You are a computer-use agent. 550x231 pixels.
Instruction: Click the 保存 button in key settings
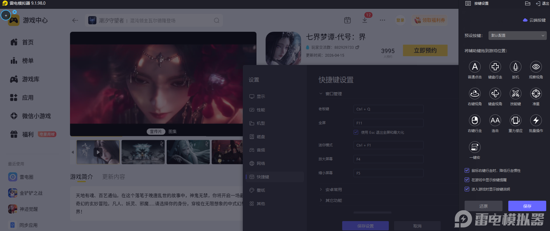pyautogui.click(x=527, y=206)
